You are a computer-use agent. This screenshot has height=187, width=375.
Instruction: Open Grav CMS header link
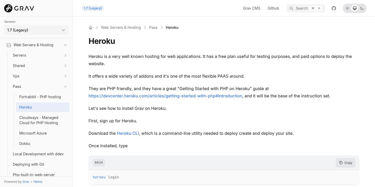point(252,8)
